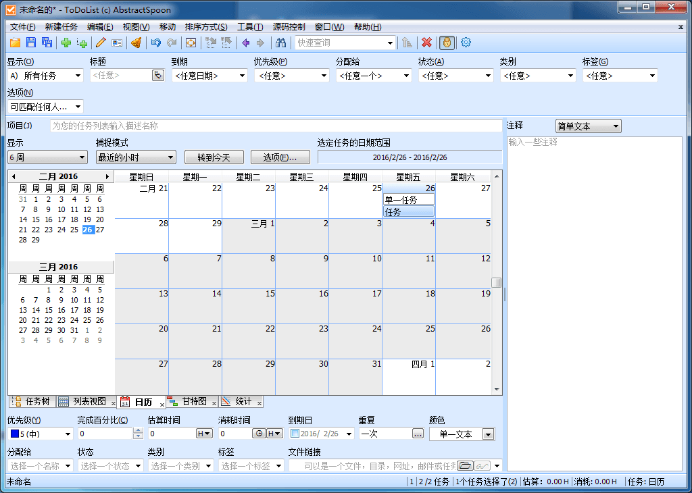Click the pencil edit task icon
This screenshot has height=493, width=692.
pyautogui.click(x=101, y=43)
